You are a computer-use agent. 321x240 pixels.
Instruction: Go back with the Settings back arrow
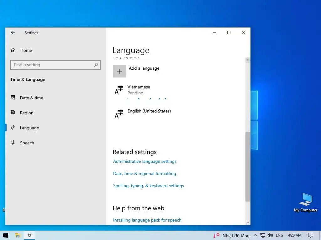pyautogui.click(x=13, y=32)
